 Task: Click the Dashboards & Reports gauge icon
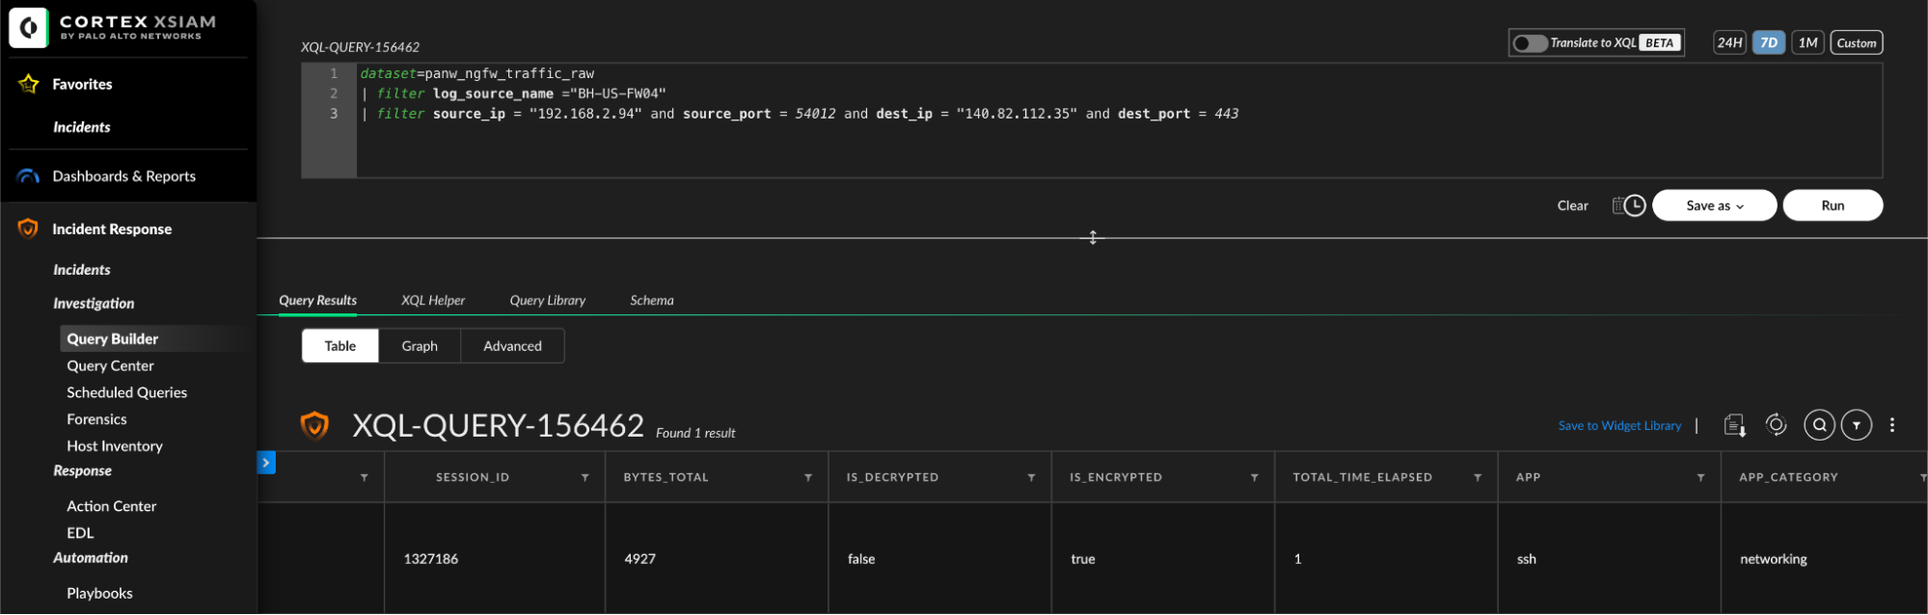[x=29, y=176]
